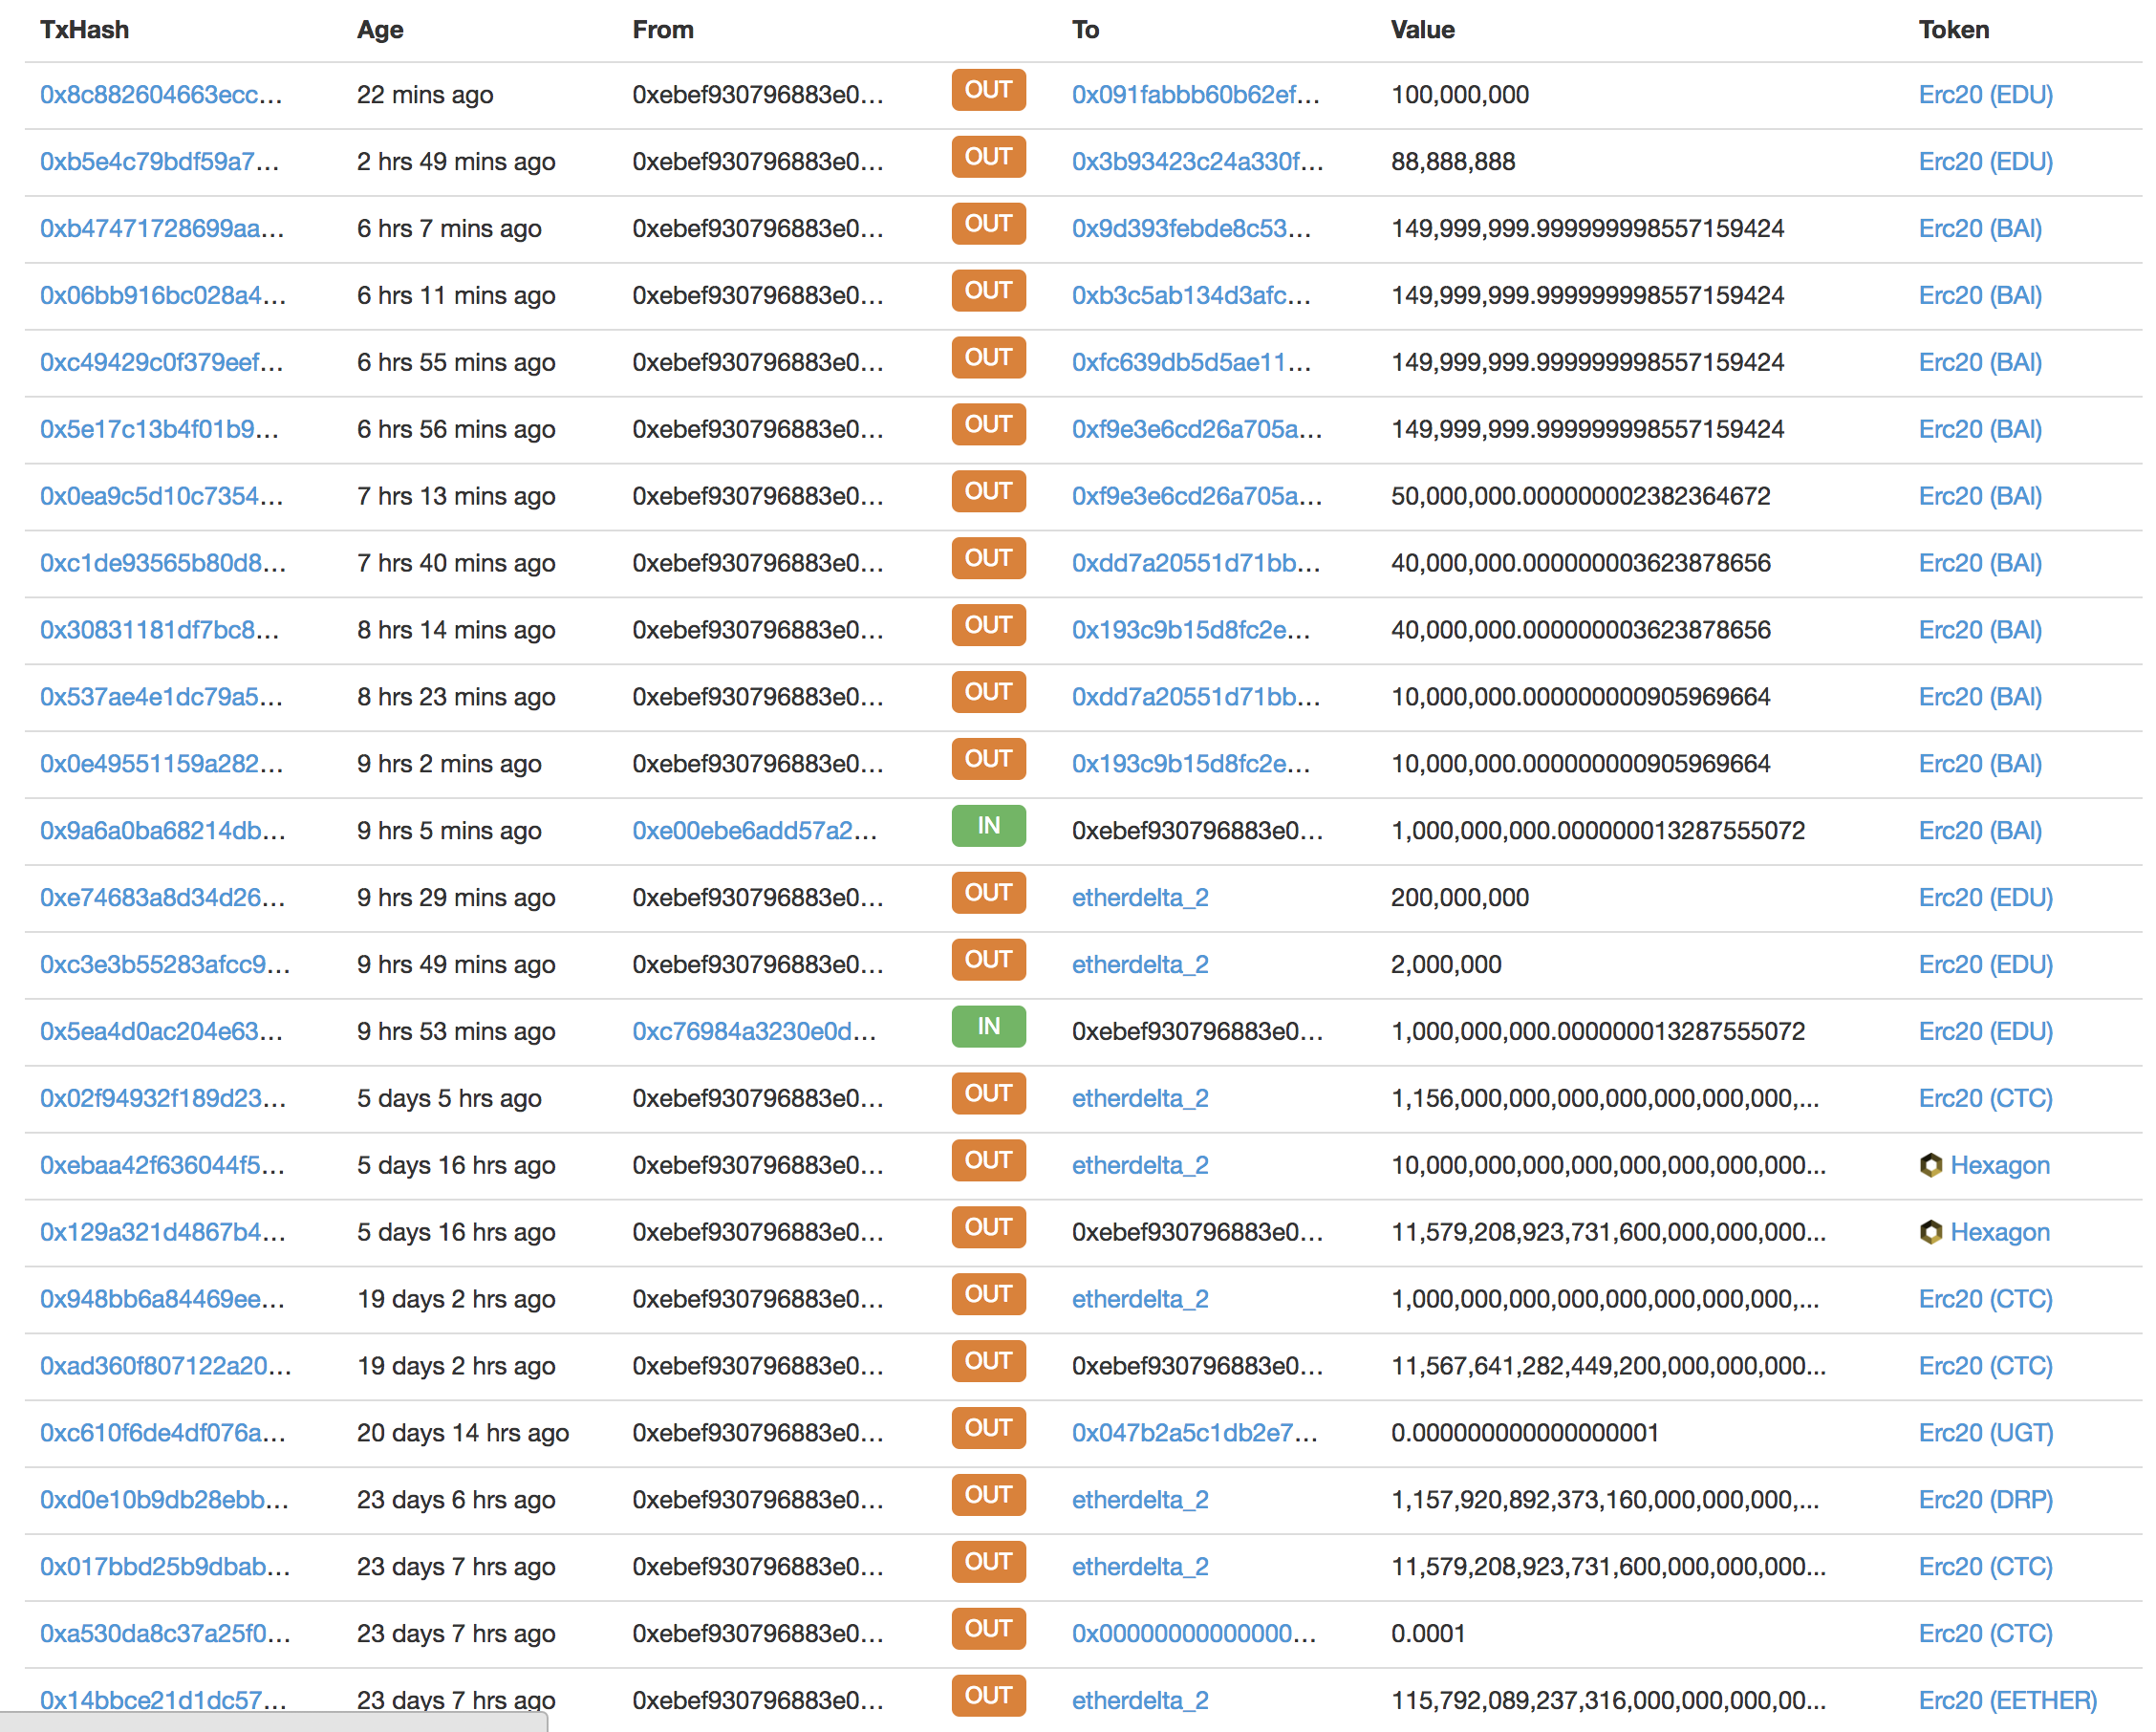Click the OUT badge for the 88,888,888 EDU transfer
The height and width of the screenshot is (1732, 2156).
(987, 157)
